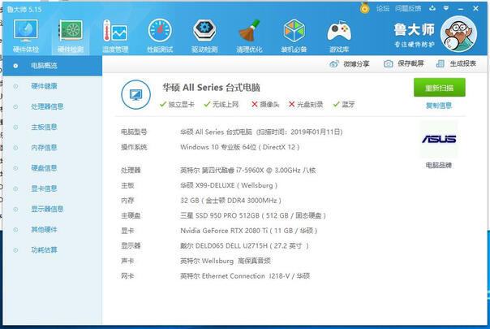Click 保存截屏 save screenshot button
Viewport: 490px width, 329px height.
[403, 63]
